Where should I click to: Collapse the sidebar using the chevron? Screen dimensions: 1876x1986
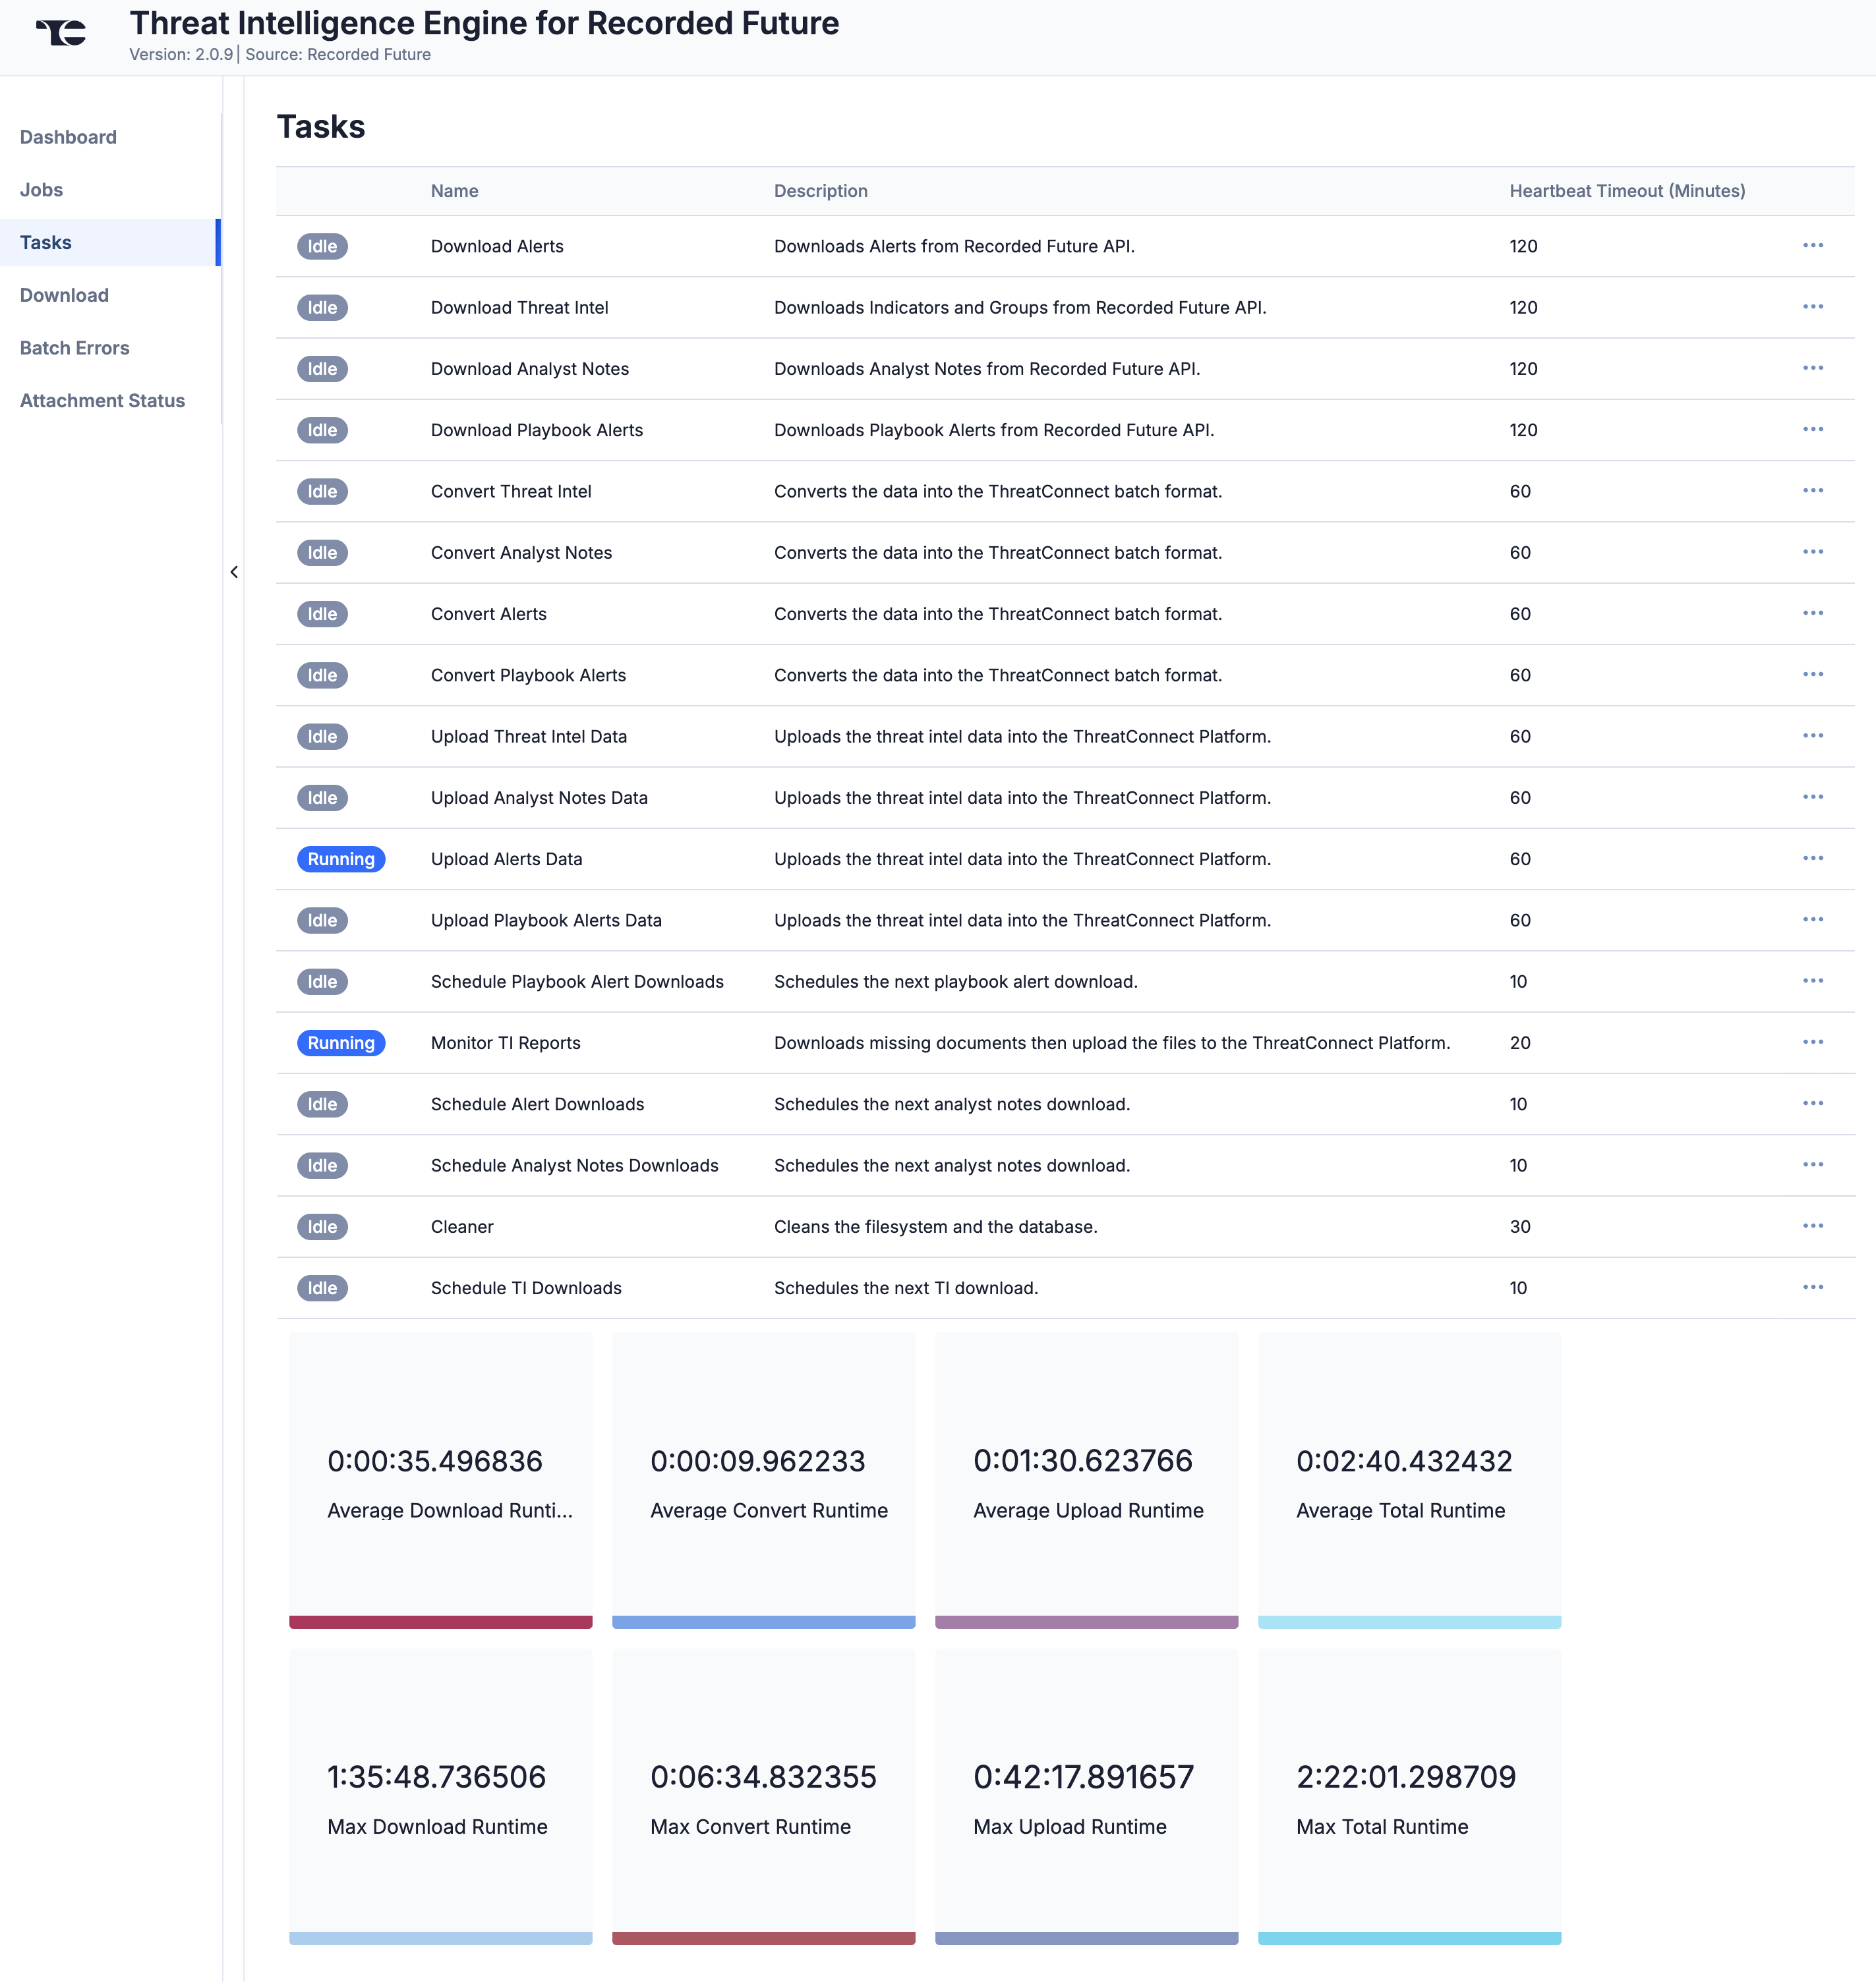(234, 572)
